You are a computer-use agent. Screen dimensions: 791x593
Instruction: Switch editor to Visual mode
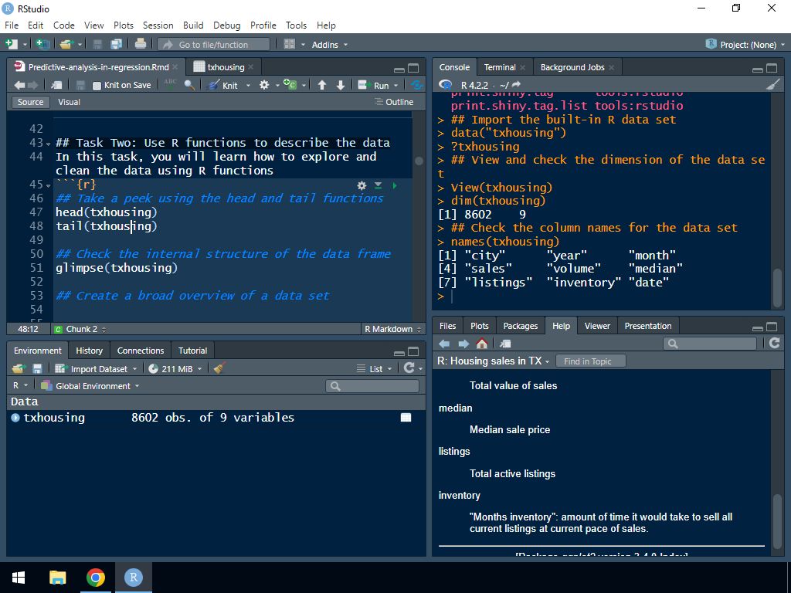point(69,102)
